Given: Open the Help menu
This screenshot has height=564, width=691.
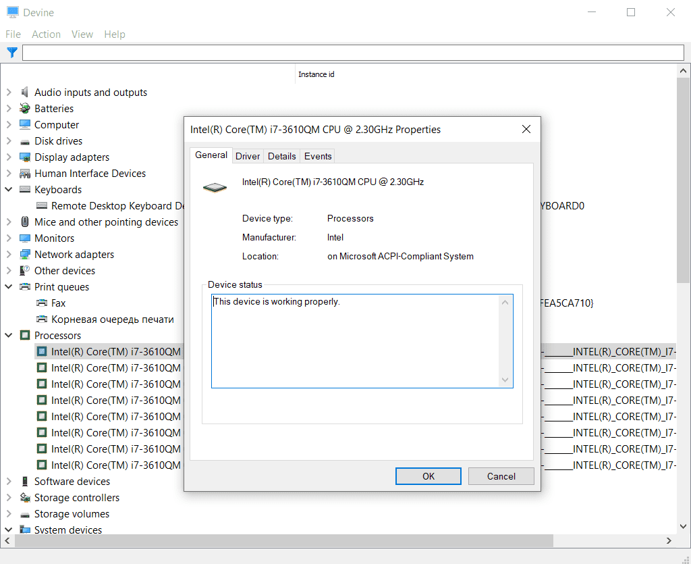Looking at the screenshot, I should click(x=115, y=34).
